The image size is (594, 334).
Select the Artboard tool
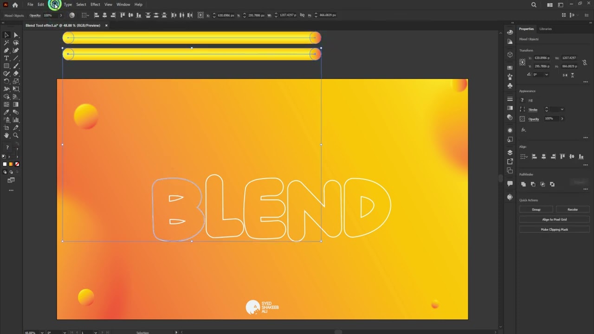pos(6,128)
